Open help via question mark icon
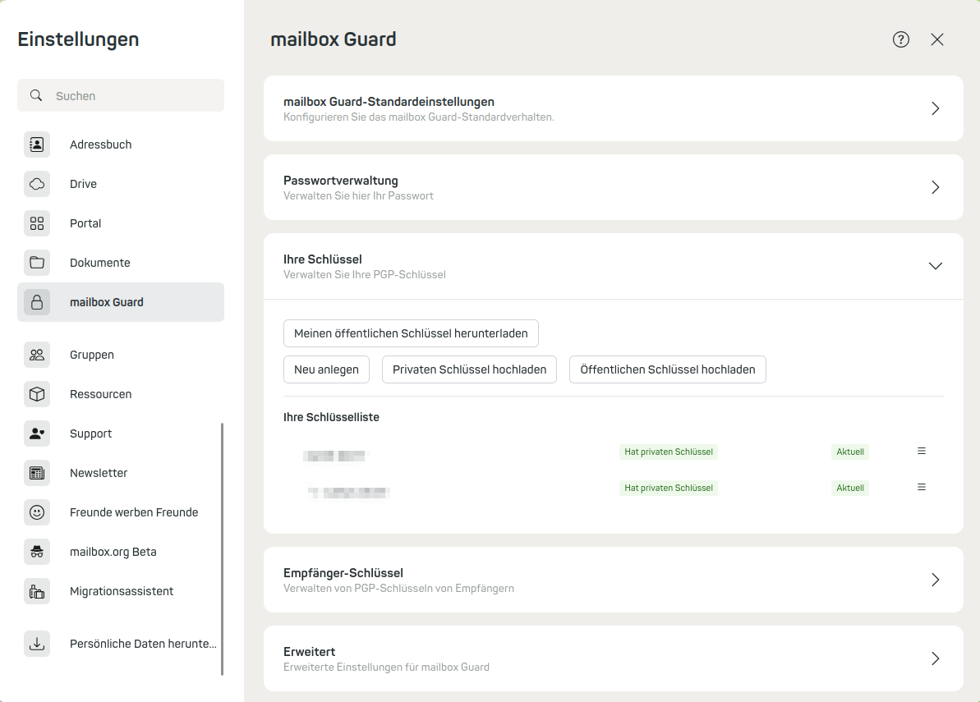980x702 pixels. (x=900, y=39)
